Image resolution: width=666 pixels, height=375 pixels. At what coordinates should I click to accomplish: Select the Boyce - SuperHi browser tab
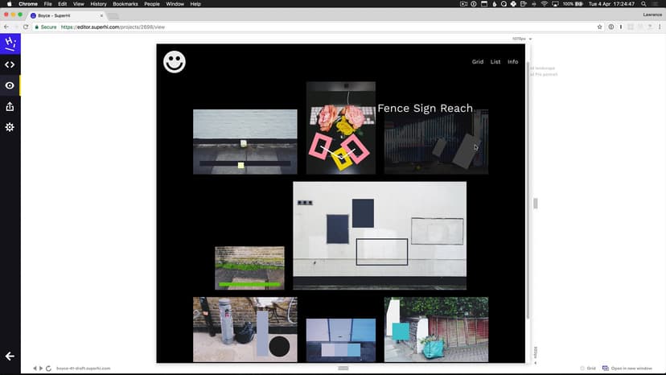(x=64, y=15)
